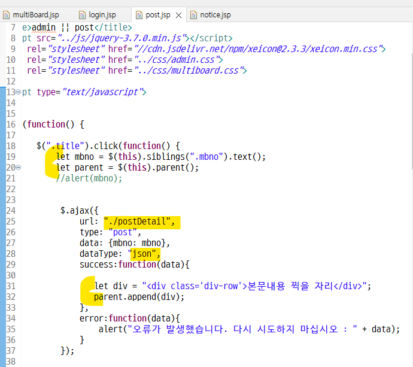Click line number 16 in the gutter
413x367 pixels.
(11, 125)
